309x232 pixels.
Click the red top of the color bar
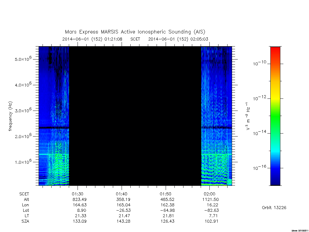point(275,52)
